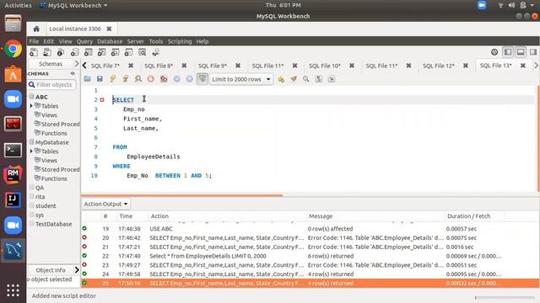Screen dimensions: 540x303
Task: Save the script to file
Action: (100, 79)
